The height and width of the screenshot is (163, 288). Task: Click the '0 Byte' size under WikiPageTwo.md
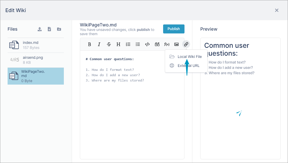(27, 81)
